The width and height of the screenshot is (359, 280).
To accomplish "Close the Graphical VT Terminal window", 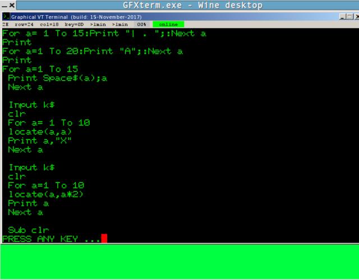I will click(357, 17).
